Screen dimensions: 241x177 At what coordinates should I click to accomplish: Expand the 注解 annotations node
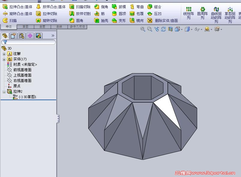(x=4, y=54)
